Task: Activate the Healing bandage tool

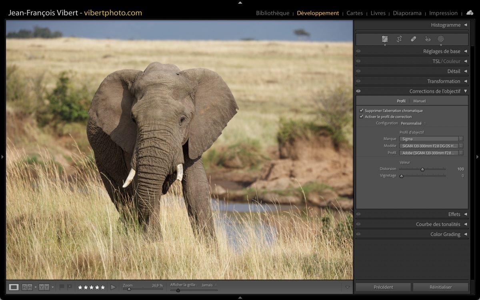Action: (x=414, y=39)
